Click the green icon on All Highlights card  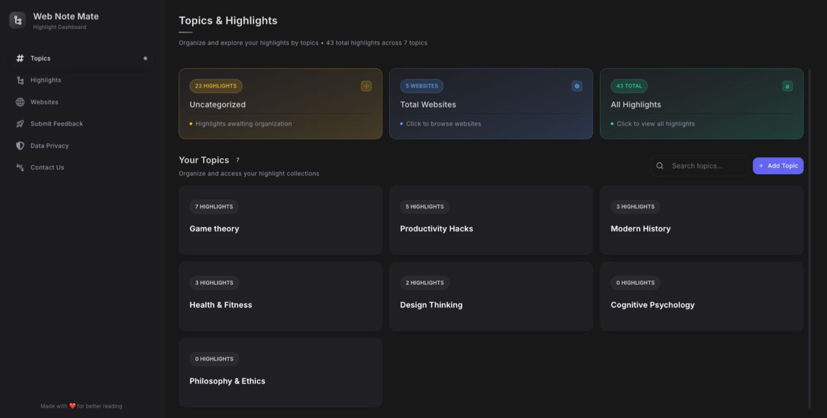pyautogui.click(x=787, y=86)
